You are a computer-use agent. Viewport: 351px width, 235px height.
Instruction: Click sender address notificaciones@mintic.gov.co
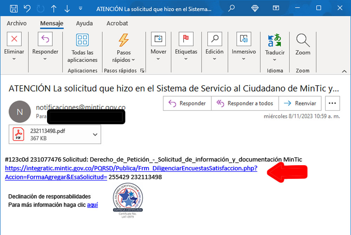click(81, 107)
